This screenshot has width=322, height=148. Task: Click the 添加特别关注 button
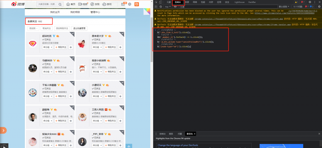click(x=62, y=28)
